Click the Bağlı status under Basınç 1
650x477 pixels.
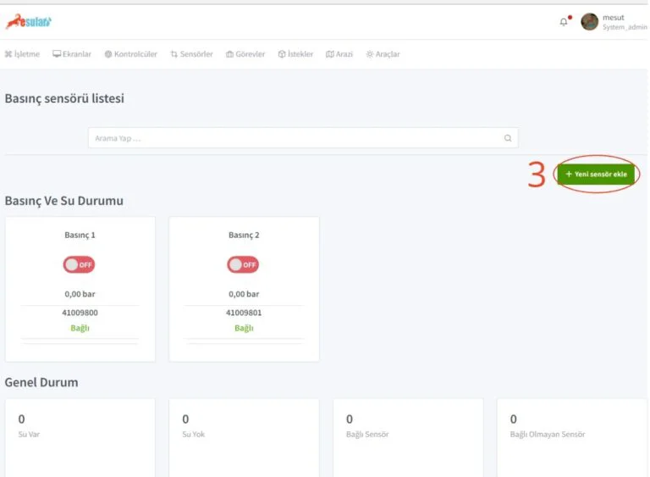pyautogui.click(x=80, y=328)
